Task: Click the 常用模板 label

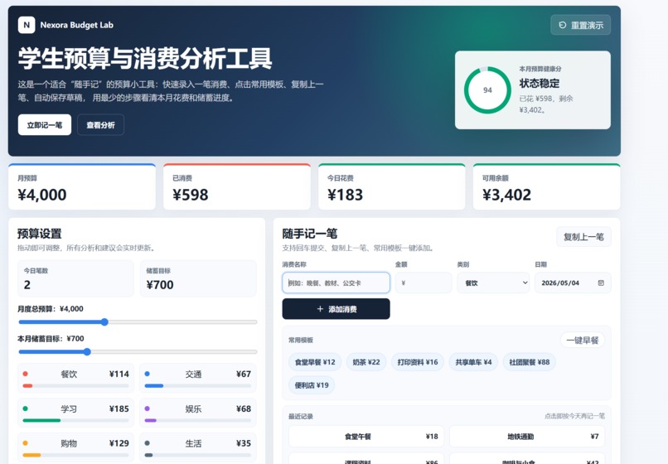Action: point(301,340)
